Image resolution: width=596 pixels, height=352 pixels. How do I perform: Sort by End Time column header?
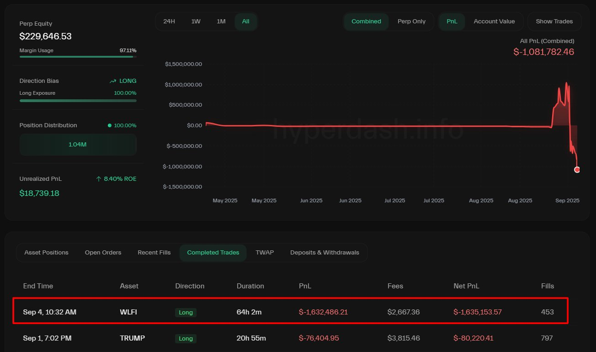click(38, 286)
